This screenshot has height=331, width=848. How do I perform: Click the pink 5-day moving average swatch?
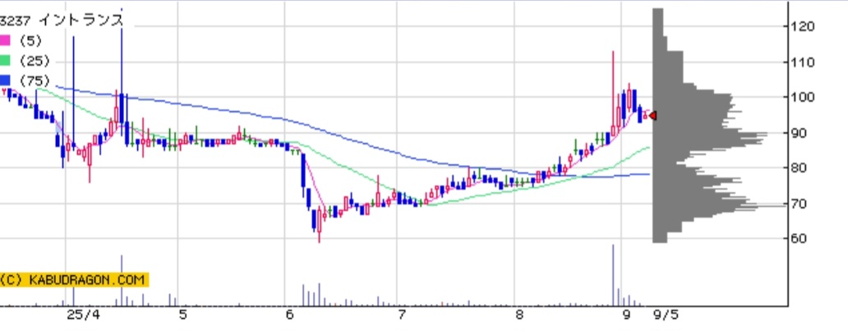point(5,40)
